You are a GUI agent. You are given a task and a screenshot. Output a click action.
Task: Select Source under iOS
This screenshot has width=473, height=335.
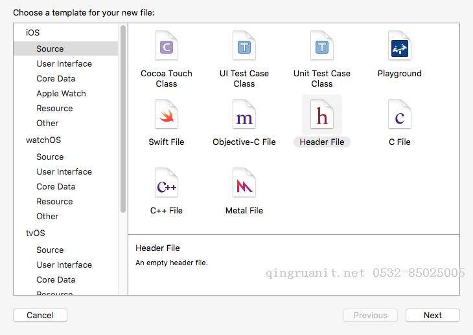[65, 49]
